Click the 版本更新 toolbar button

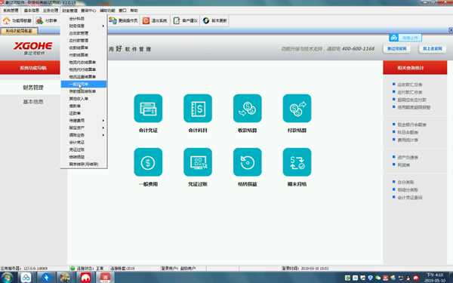214,21
